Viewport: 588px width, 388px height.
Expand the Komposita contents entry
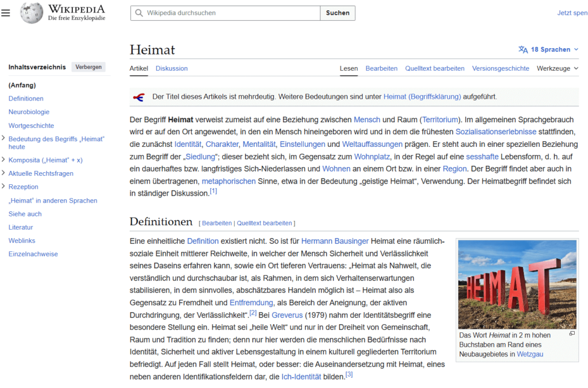pyautogui.click(x=4, y=160)
